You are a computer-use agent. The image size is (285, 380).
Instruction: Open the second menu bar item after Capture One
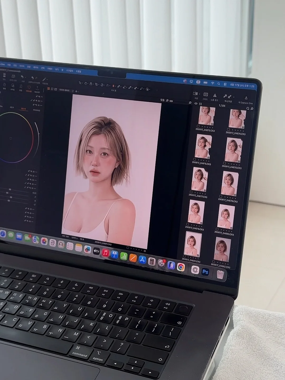[x=15, y=65]
